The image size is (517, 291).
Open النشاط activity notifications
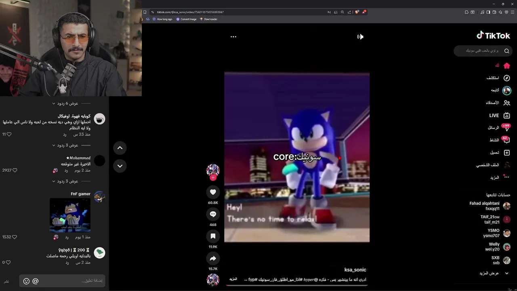(500, 140)
